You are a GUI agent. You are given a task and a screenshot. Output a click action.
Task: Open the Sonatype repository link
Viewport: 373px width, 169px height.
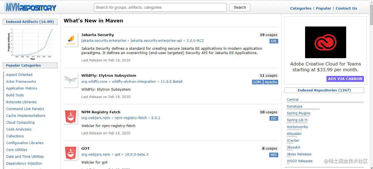coord(294,106)
